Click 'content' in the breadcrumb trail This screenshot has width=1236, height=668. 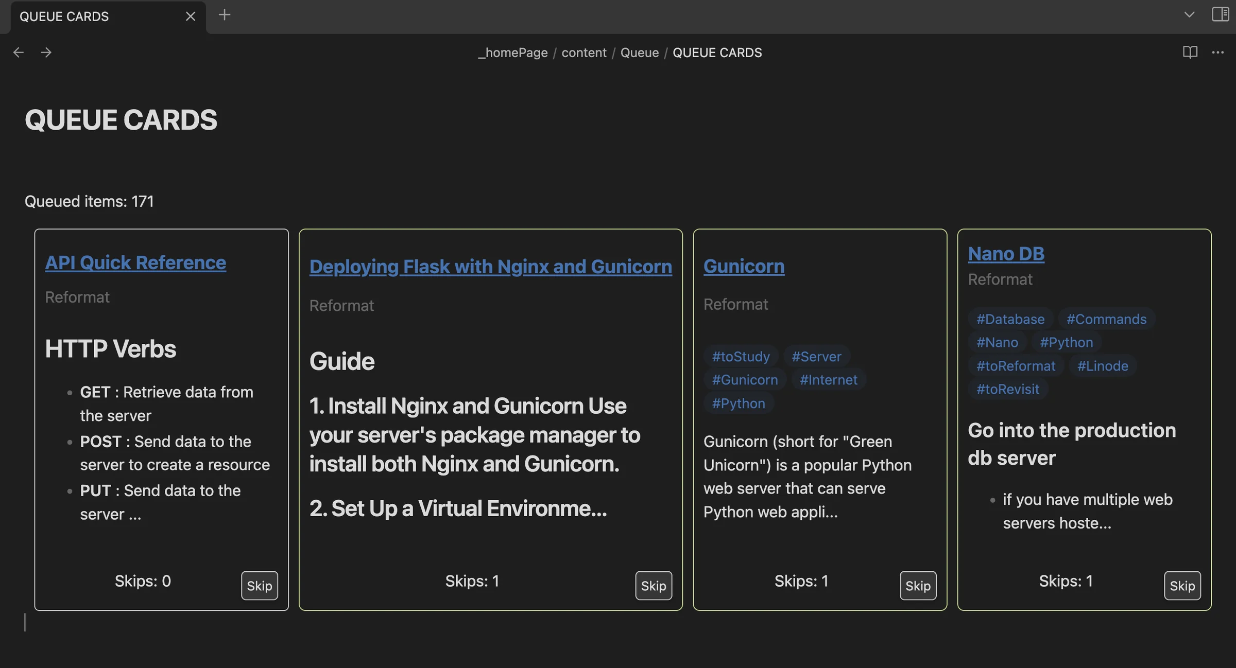[584, 52]
